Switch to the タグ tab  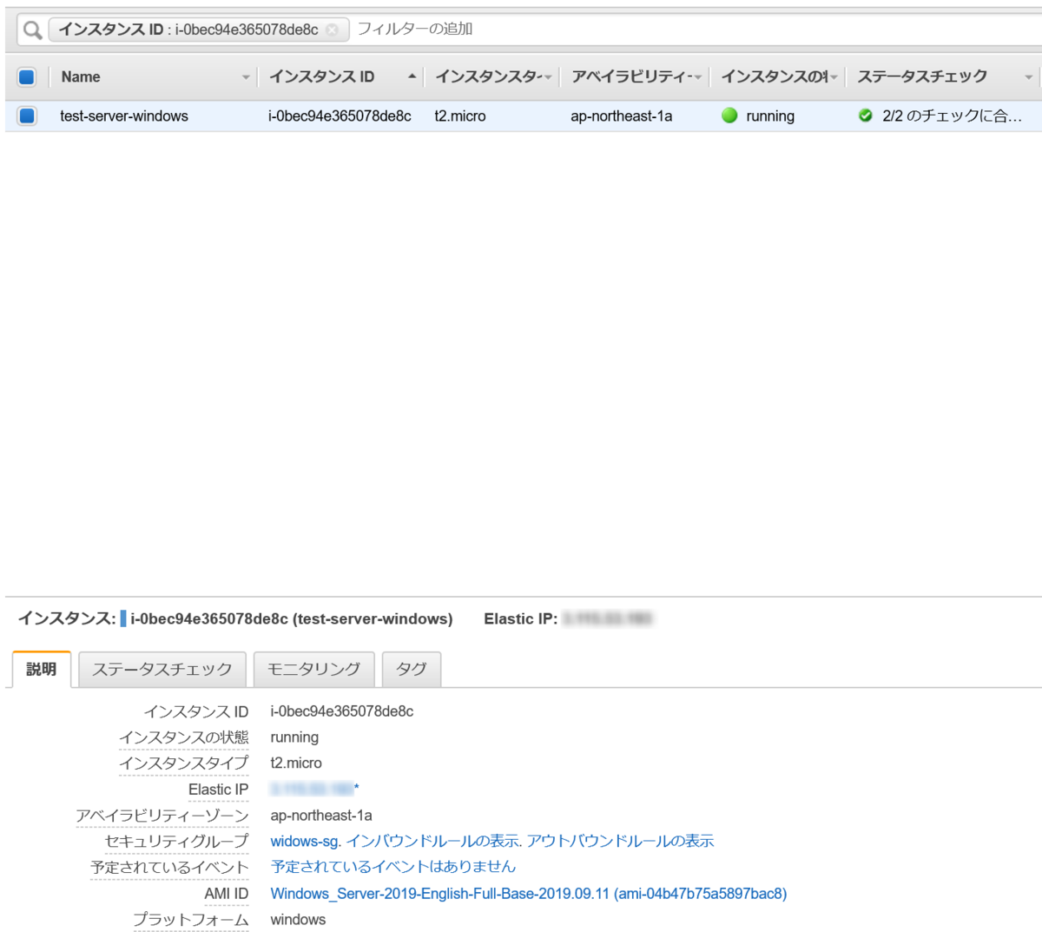(411, 669)
